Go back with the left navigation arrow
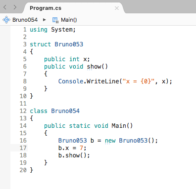Viewport: 196px width, 189px height. [x=5, y=7]
